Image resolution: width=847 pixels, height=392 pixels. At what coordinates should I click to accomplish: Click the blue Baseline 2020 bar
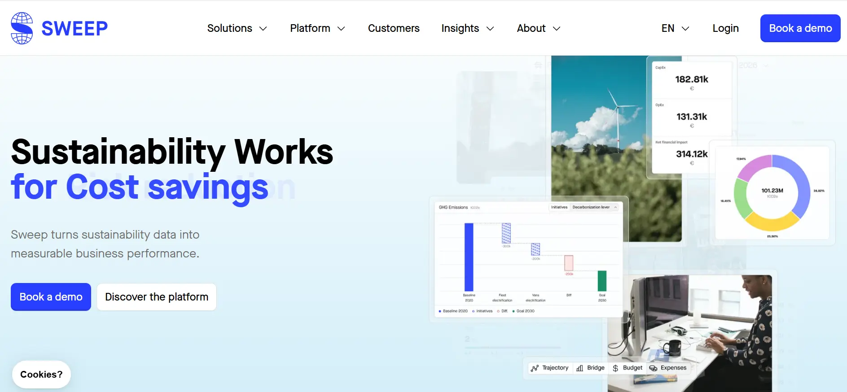[469, 257]
